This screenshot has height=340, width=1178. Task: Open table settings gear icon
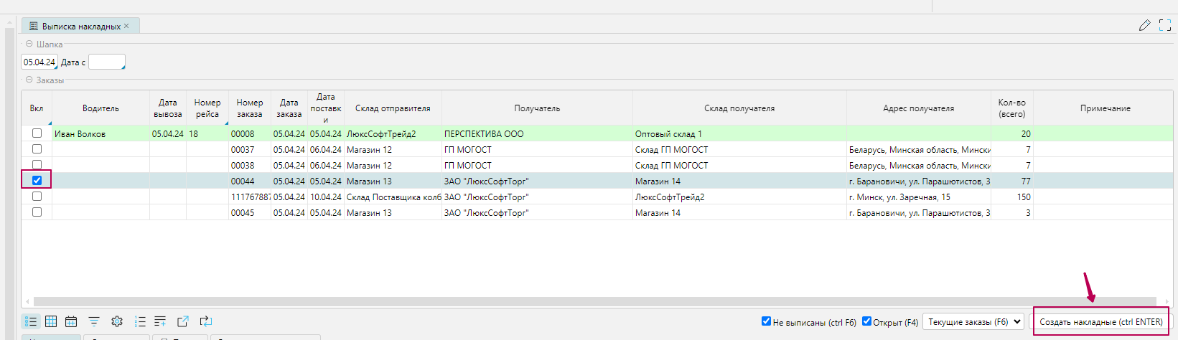tap(117, 321)
